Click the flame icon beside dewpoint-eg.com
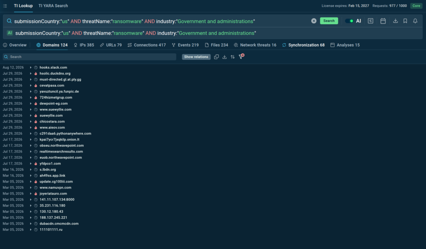This screenshot has height=249, width=426. (36, 104)
